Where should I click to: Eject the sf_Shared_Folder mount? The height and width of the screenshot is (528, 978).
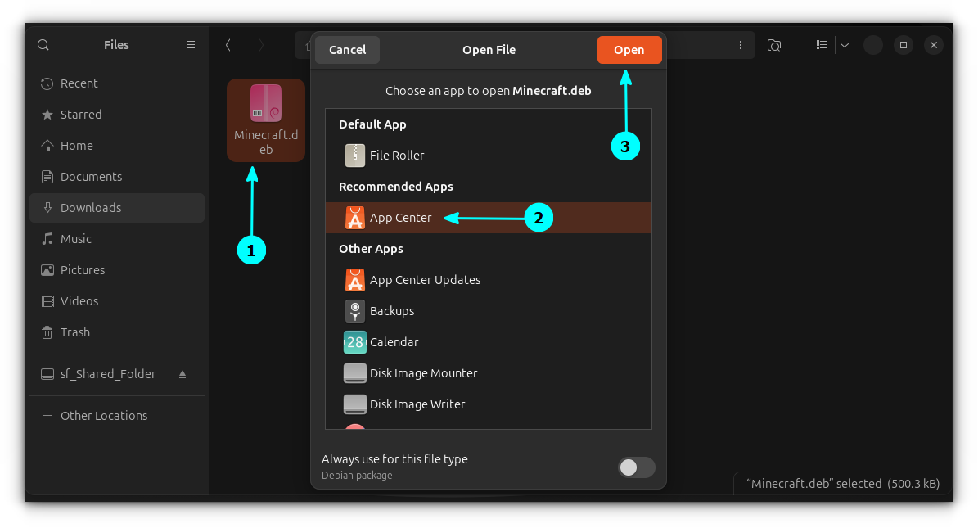tap(183, 374)
